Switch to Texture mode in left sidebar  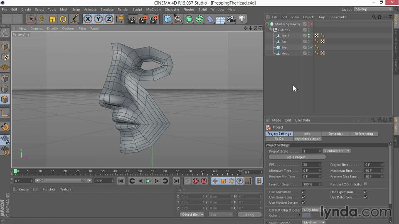tap(5, 57)
